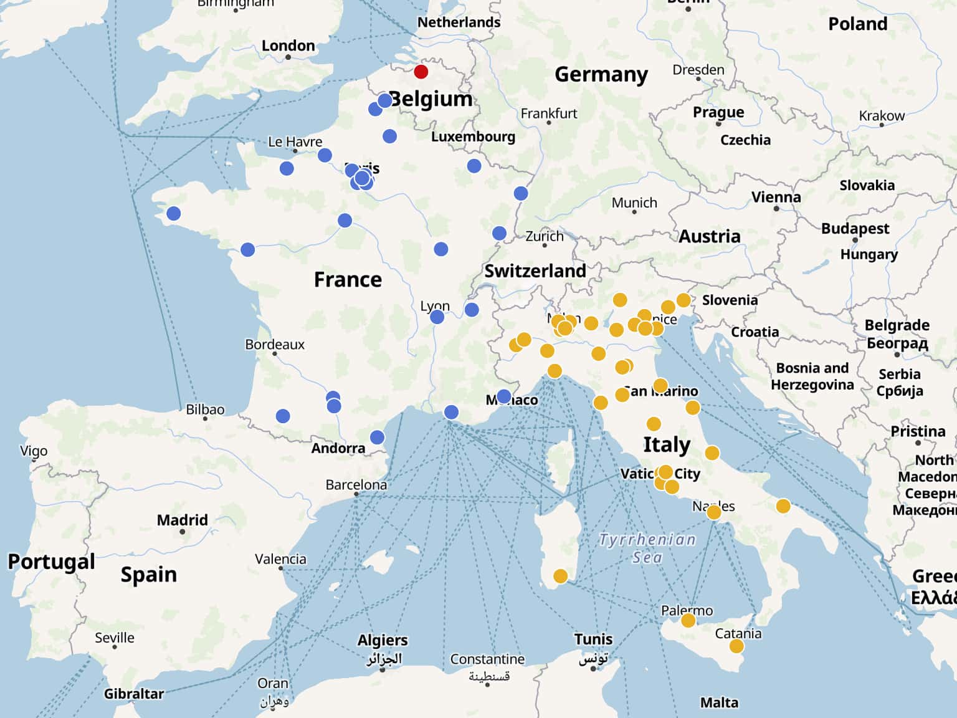Click the blue marker south of Luxembourg label
Viewport: 957px width, 718px height.
pos(474,166)
